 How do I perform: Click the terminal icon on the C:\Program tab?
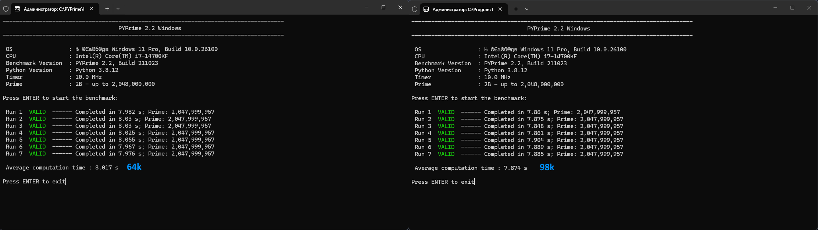coord(426,9)
